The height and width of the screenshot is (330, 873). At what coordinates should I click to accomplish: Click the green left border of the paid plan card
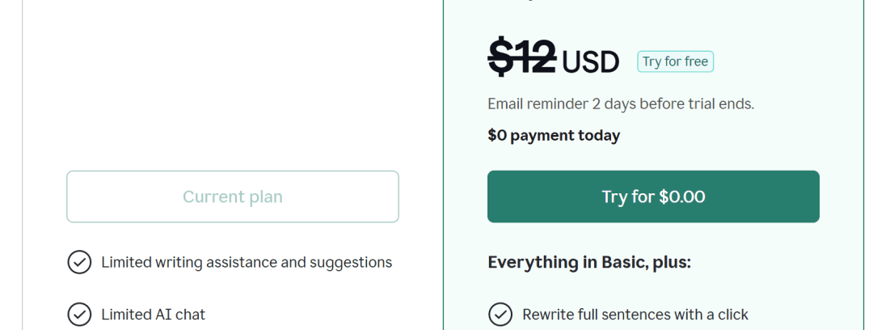444,162
